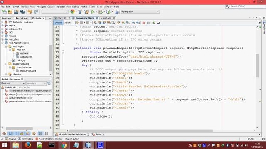Click the Clean and Build icon
The height and width of the screenshot is (149, 266).
(86, 12)
